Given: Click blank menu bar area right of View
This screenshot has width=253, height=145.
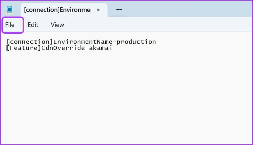Looking at the screenshot, I should pos(158,25).
